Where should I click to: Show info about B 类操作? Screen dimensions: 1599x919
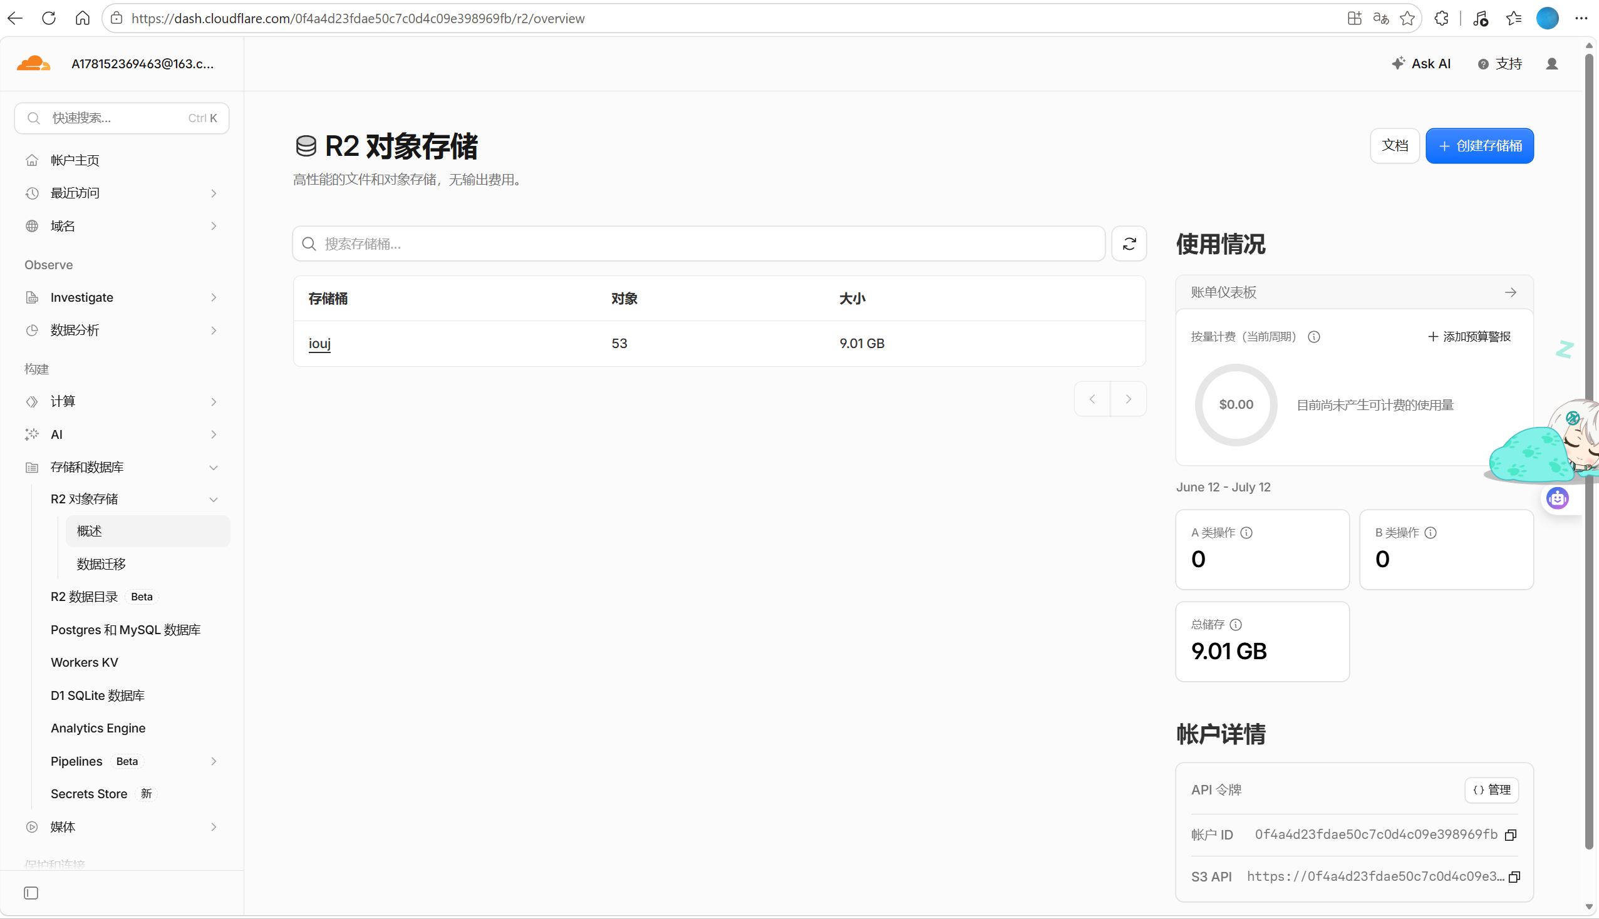[1431, 533]
